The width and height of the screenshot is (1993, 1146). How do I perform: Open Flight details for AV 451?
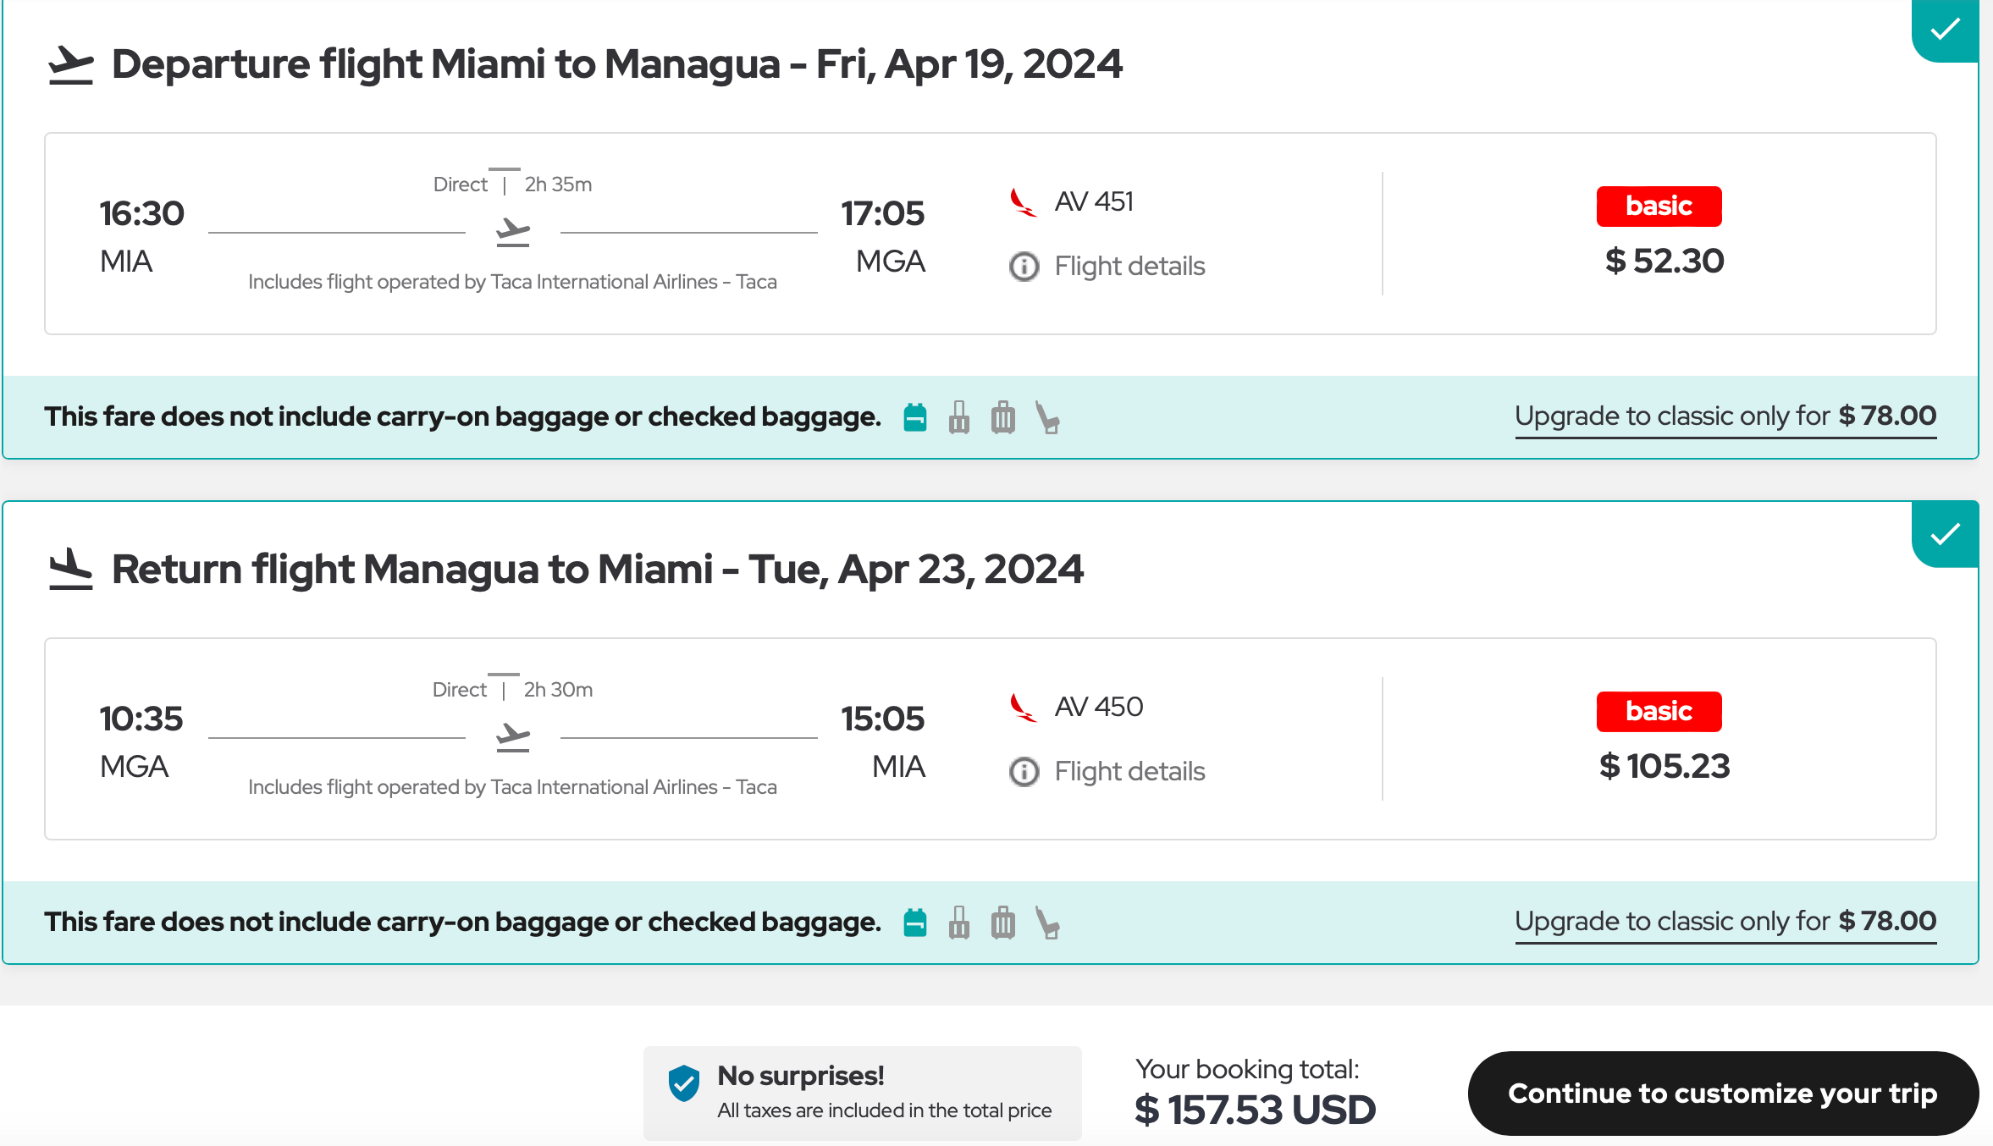(x=1129, y=267)
